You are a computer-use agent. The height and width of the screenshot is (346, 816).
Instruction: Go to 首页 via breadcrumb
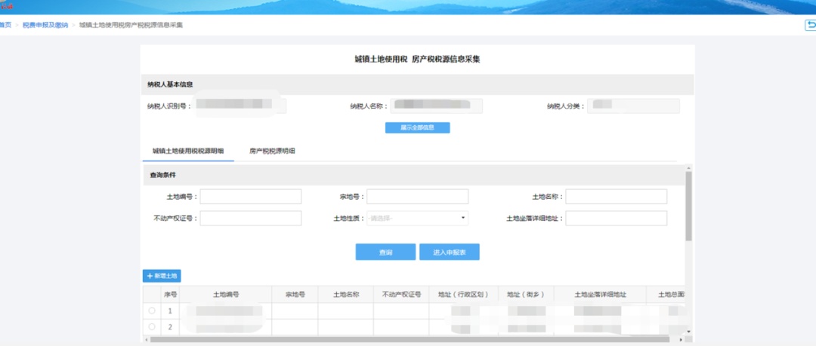tap(6, 26)
